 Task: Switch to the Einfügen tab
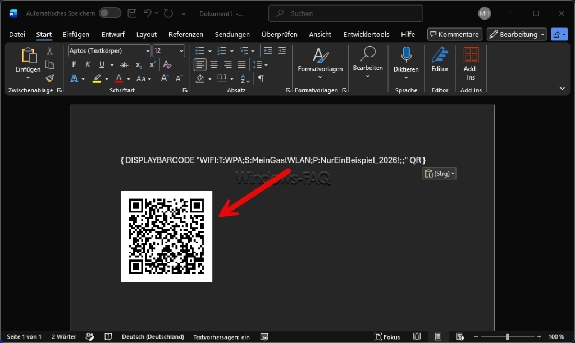point(76,34)
